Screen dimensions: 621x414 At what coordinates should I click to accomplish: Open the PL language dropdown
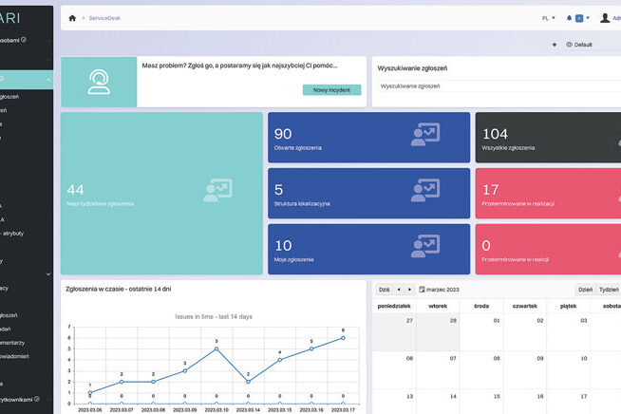tap(548, 18)
